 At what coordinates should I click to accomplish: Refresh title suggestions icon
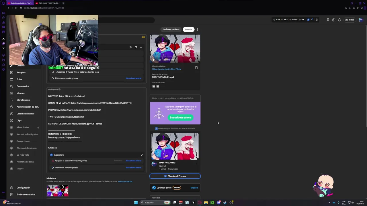tap(136, 47)
